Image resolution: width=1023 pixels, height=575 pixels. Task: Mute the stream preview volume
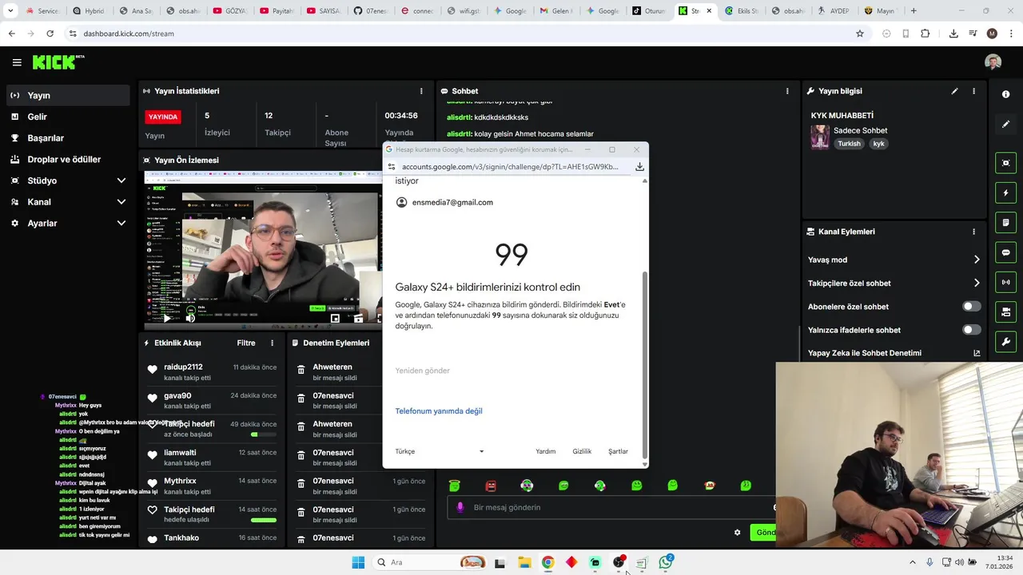(190, 318)
